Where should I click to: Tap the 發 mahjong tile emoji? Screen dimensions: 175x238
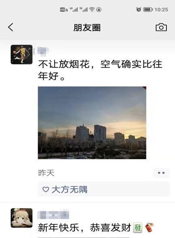(137, 228)
